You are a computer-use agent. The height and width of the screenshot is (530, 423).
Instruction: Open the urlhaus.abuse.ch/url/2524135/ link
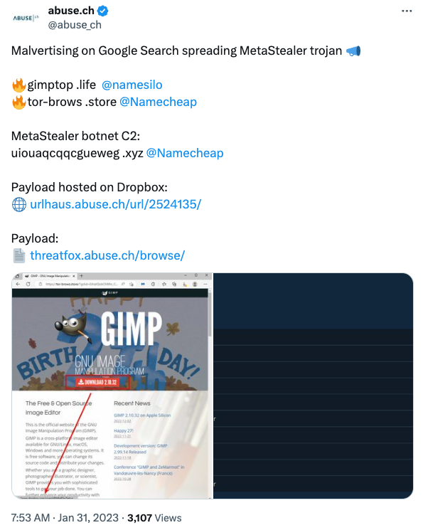click(x=116, y=204)
